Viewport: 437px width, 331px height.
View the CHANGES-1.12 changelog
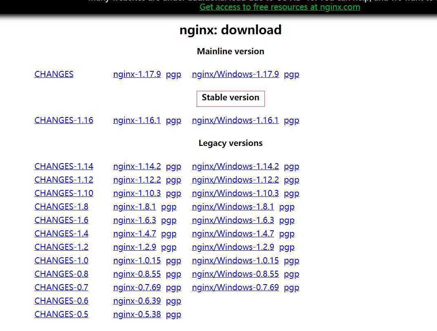tap(64, 179)
